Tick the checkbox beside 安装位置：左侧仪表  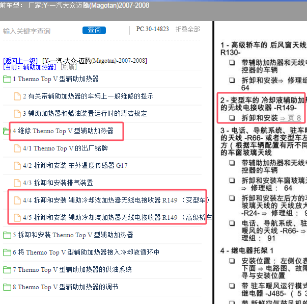(x=232, y=261)
